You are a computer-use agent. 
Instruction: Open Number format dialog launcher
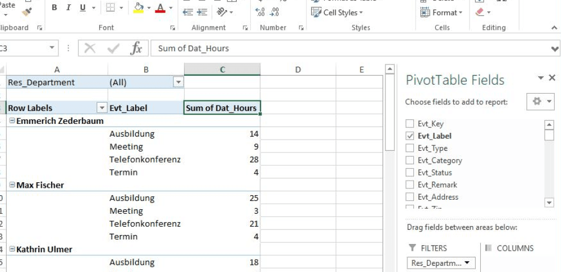click(301, 28)
